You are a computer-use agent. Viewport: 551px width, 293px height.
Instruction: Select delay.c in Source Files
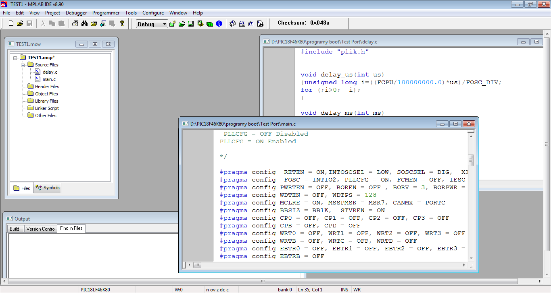50,72
